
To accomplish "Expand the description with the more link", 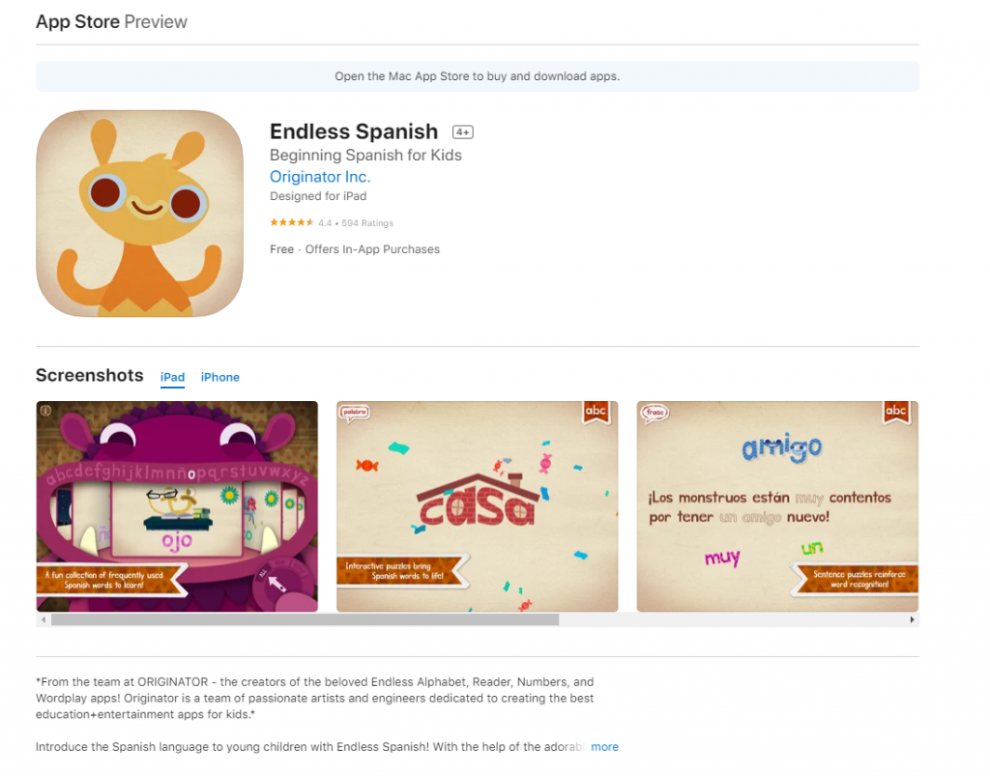I will (x=604, y=747).
